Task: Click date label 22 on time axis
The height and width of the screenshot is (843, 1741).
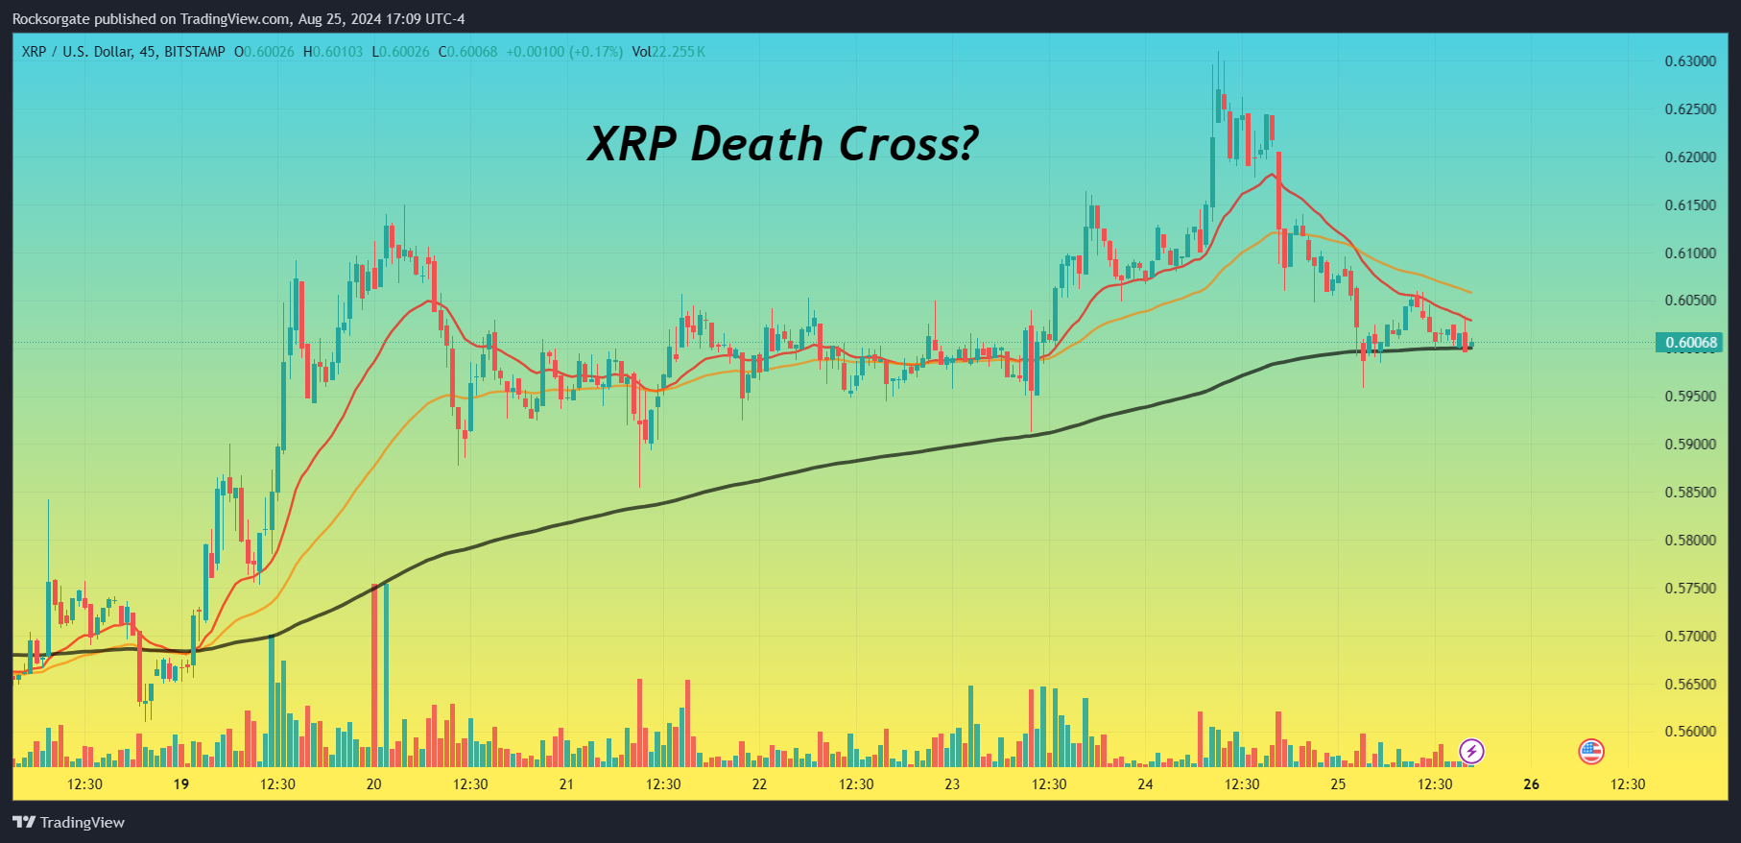Action: point(760,784)
